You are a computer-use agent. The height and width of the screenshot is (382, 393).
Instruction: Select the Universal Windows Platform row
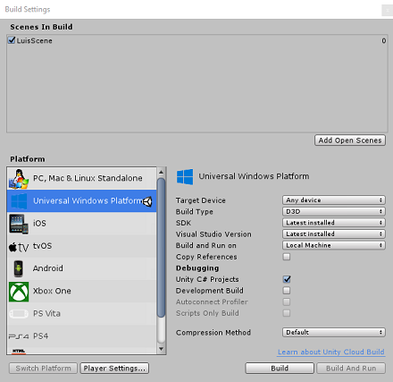click(x=81, y=201)
